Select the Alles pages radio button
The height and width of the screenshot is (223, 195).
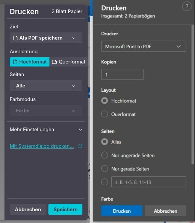point(104,142)
